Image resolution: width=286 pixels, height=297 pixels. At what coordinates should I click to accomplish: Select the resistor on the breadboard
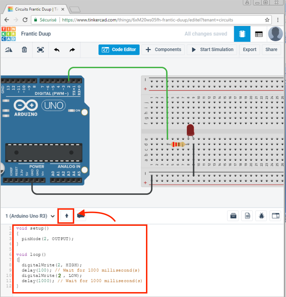[x=178, y=144]
